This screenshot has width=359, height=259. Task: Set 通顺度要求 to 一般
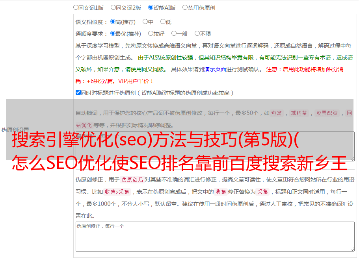pos(174,33)
